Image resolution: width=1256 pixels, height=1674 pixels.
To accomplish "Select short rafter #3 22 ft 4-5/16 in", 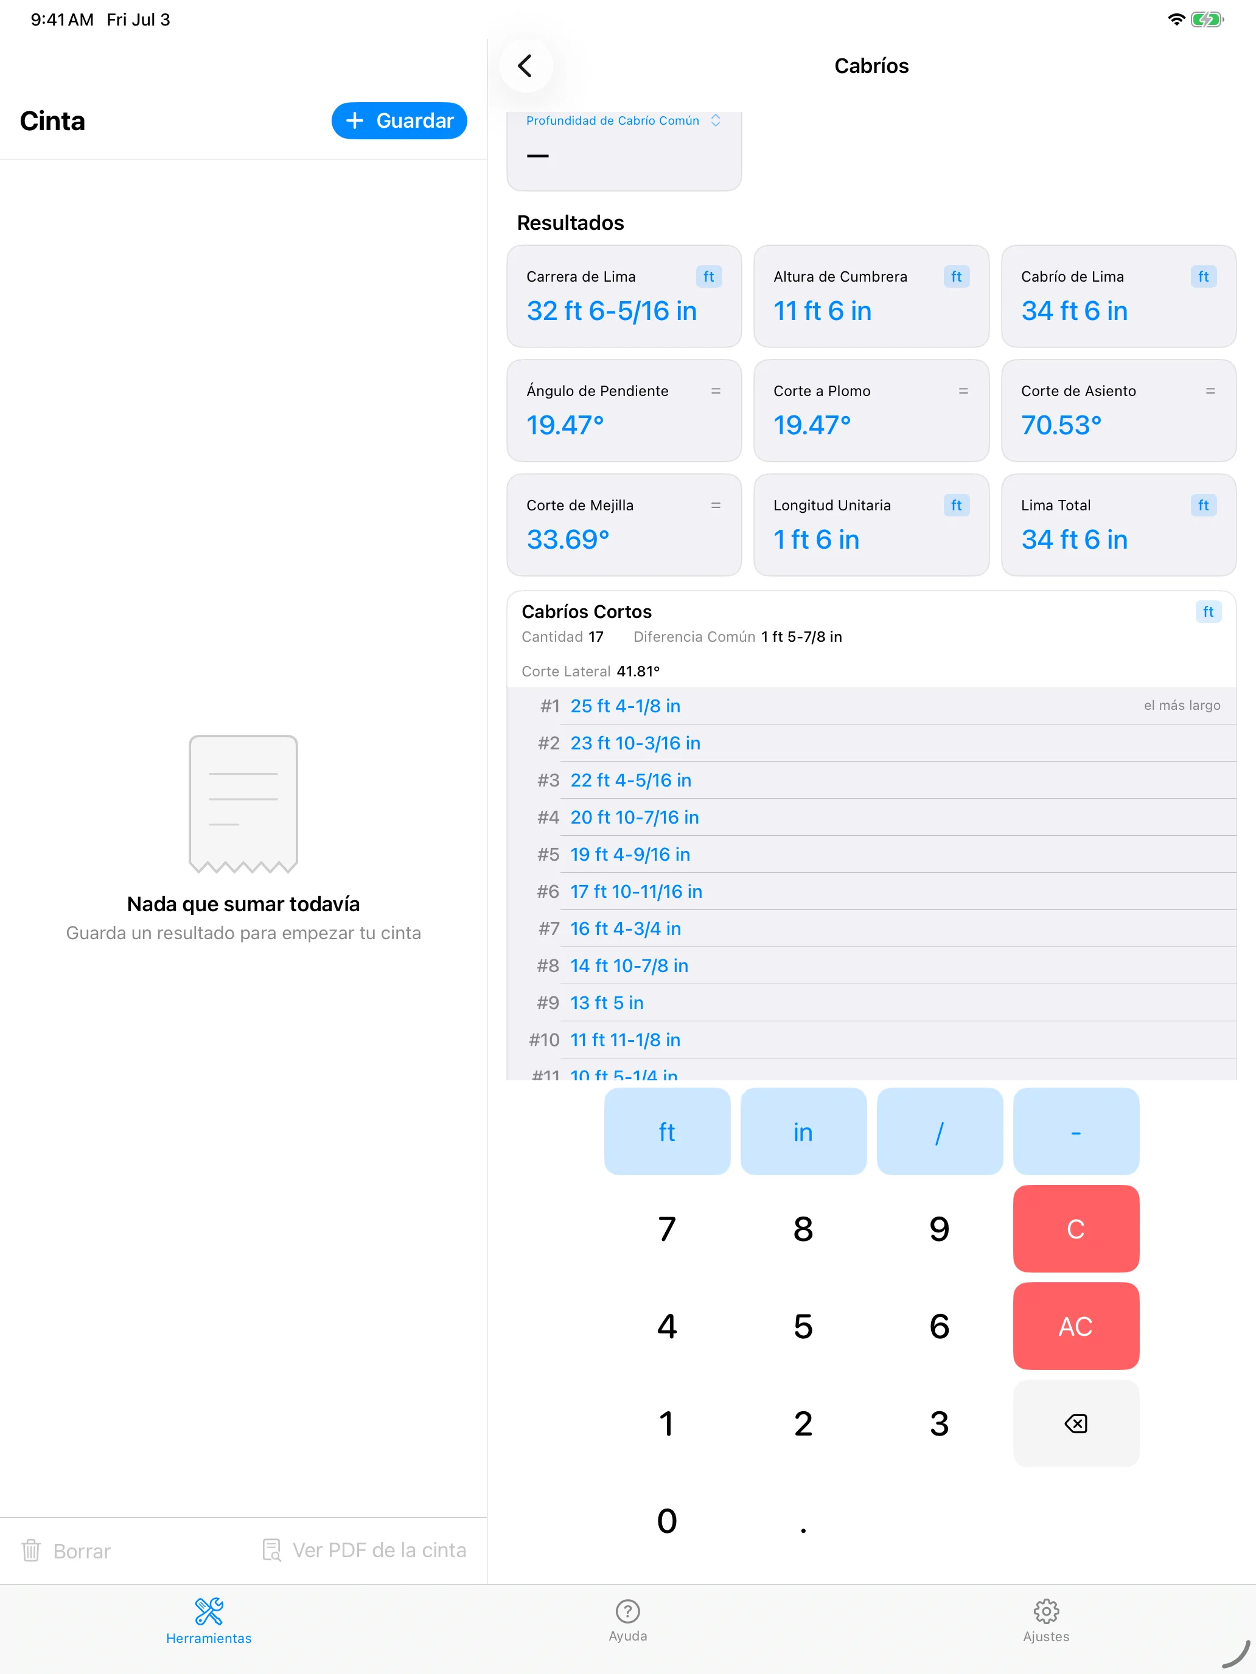I will pyautogui.click(x=871, y=780).
